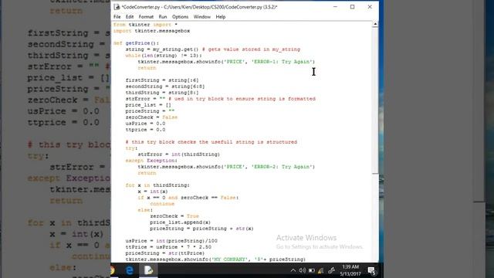Place cursor on 'secondString = string[6:8]'
494x278 pixels.
(x=165, y=86)
